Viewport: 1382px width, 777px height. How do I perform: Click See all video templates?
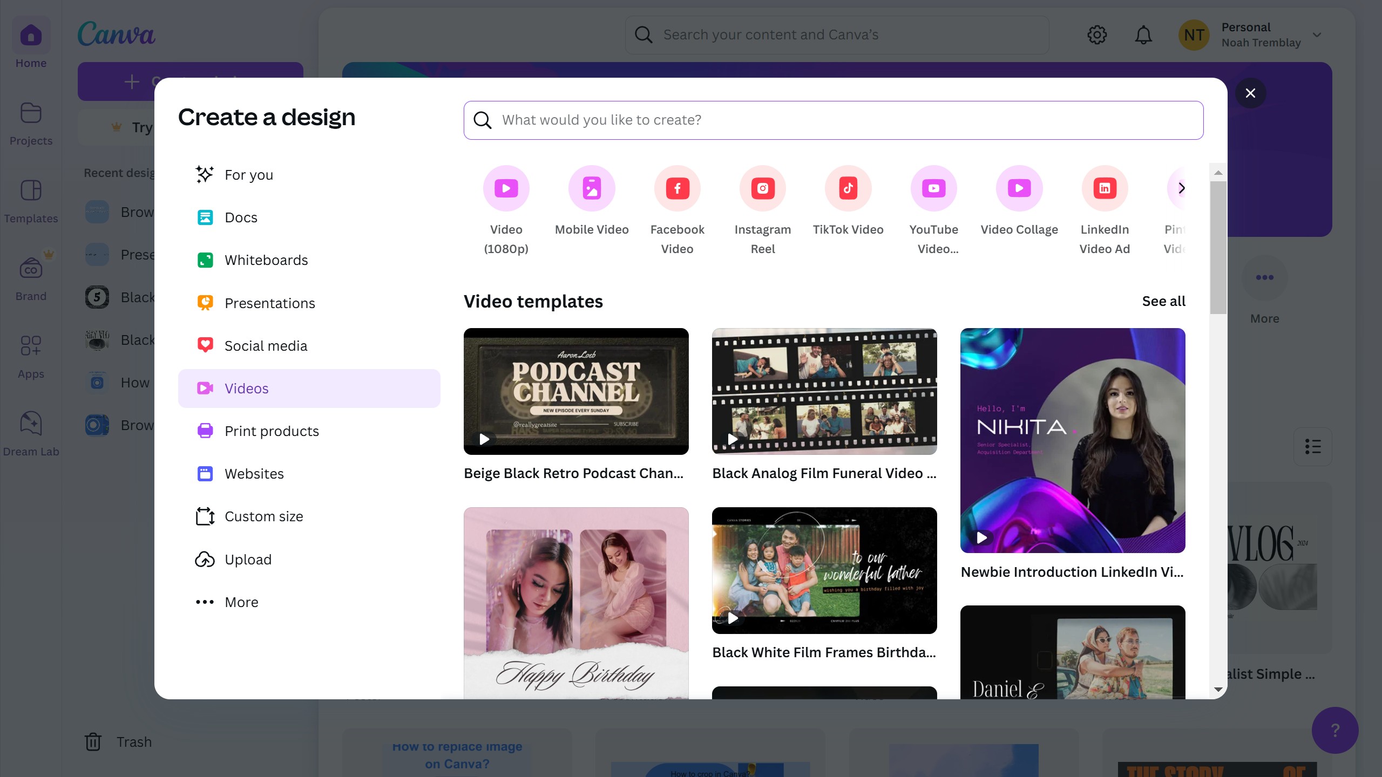click(x=1163, y=301)
